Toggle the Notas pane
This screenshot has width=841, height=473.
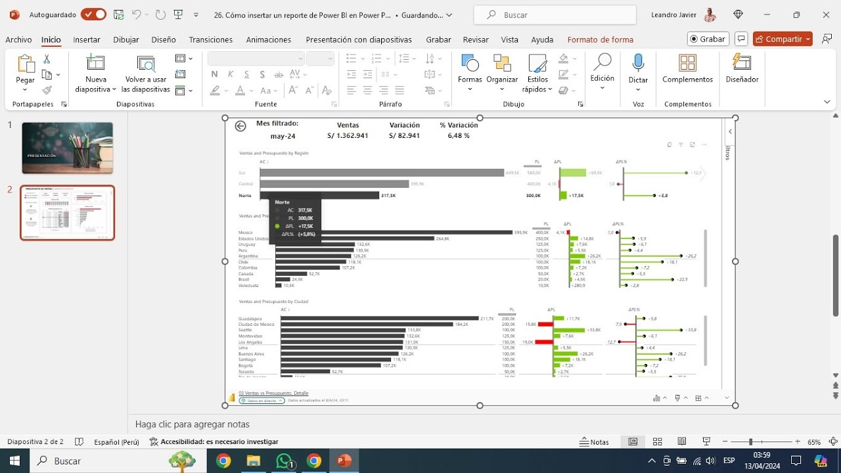point(595,442)
